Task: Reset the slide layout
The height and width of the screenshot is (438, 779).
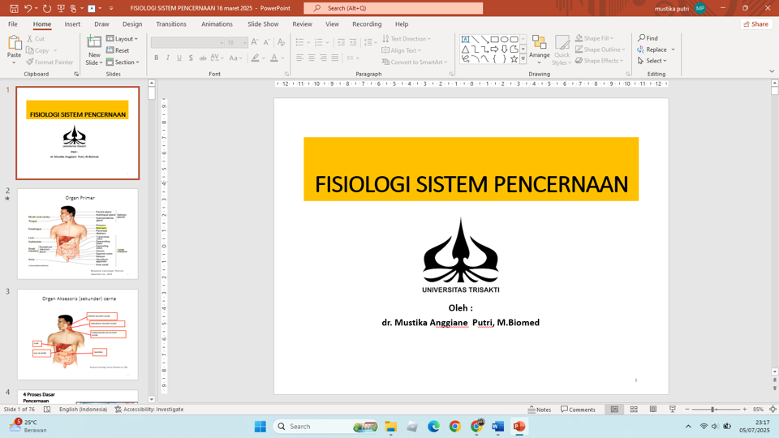Action: click(x=118, y=50)
